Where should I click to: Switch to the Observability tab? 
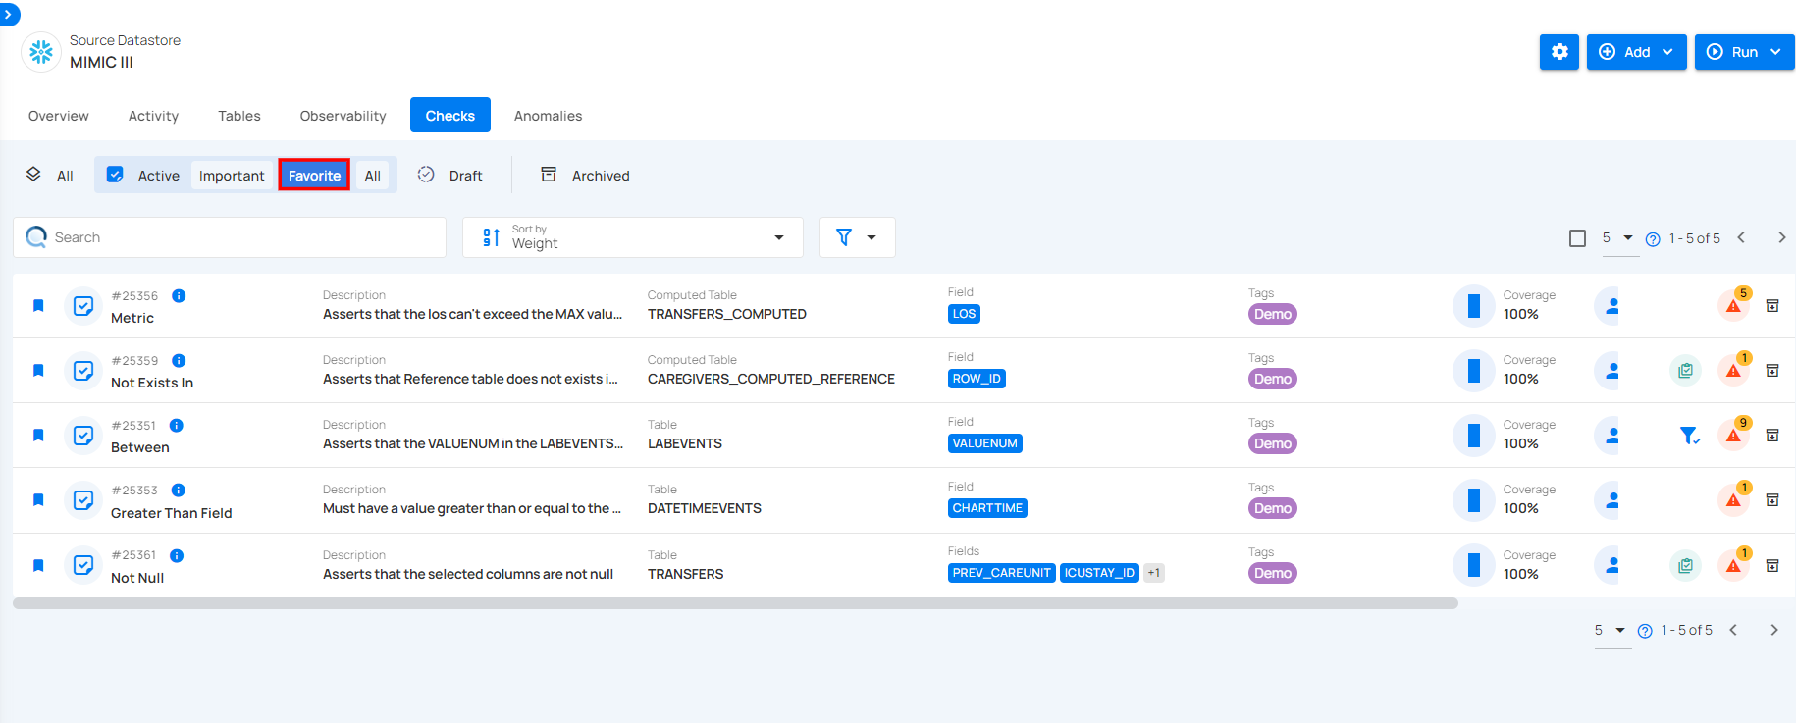[x=343, y=116]
